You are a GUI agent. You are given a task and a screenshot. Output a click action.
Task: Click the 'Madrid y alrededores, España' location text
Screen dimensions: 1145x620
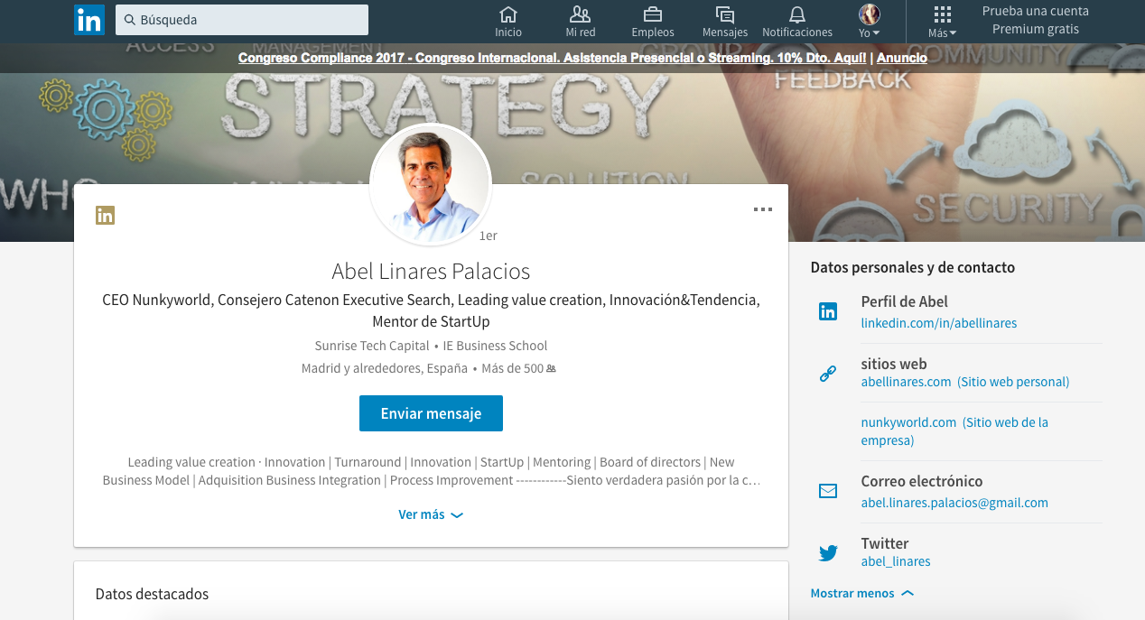coord(385,368)
